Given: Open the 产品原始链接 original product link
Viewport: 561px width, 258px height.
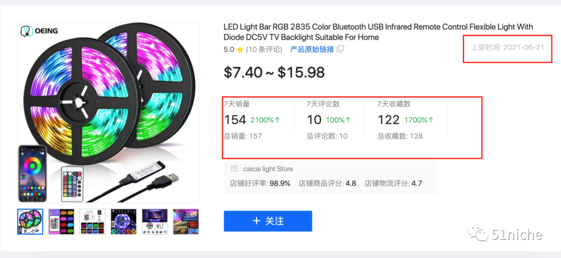Looking at the screenshot, I should coord(312,49).
